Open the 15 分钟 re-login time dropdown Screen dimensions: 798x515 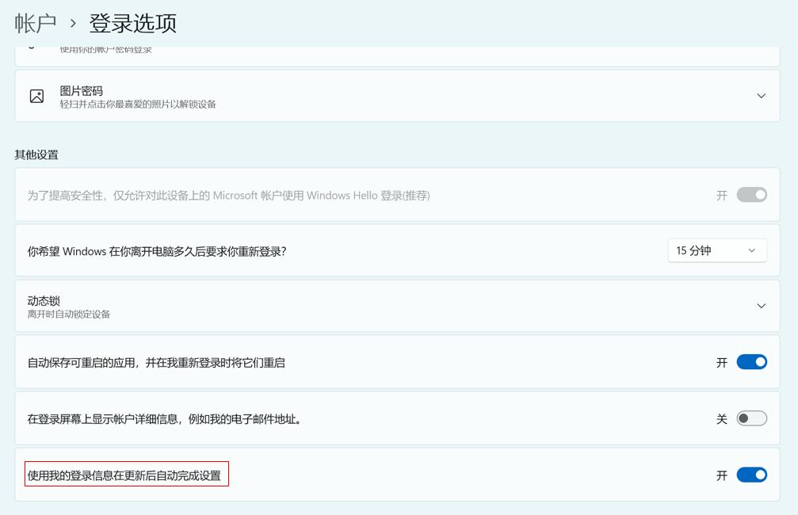point(716,250)
